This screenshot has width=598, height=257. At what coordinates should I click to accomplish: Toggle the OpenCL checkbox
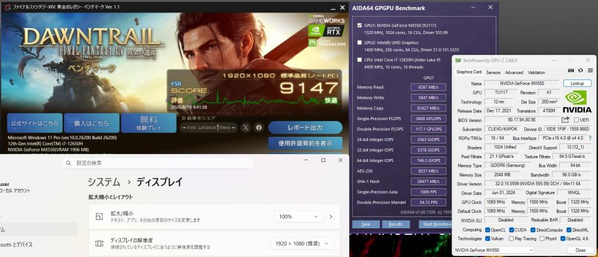click(487, 230)
